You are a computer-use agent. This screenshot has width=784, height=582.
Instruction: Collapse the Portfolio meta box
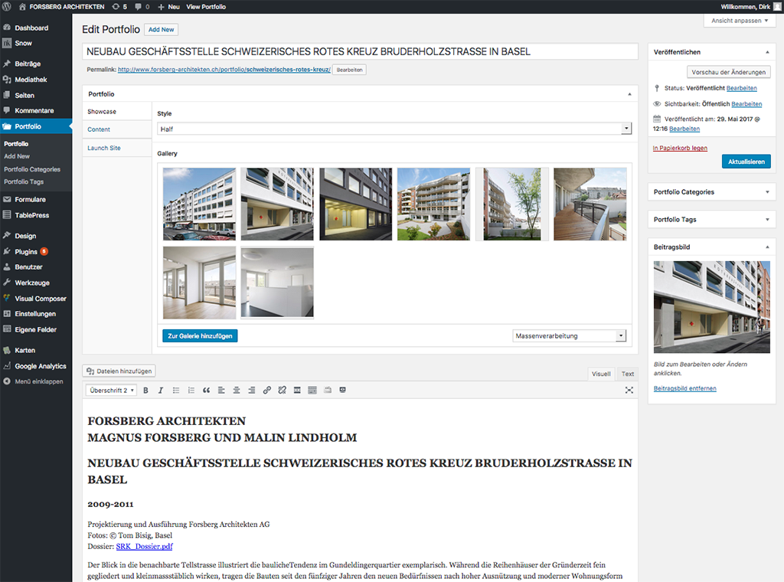click(x=629, y=94)
